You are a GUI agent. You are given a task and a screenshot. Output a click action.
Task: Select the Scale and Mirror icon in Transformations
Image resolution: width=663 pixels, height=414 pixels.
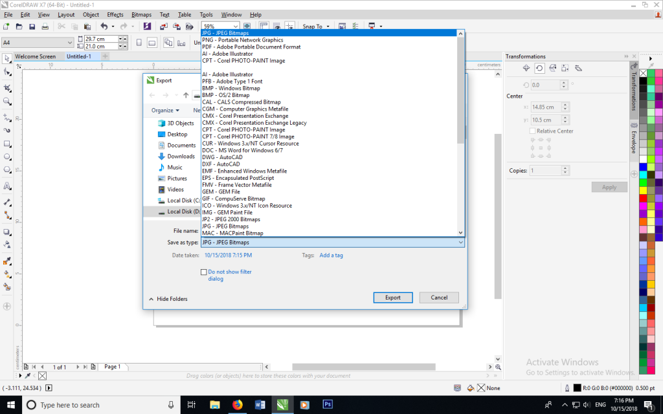point(552,68)
